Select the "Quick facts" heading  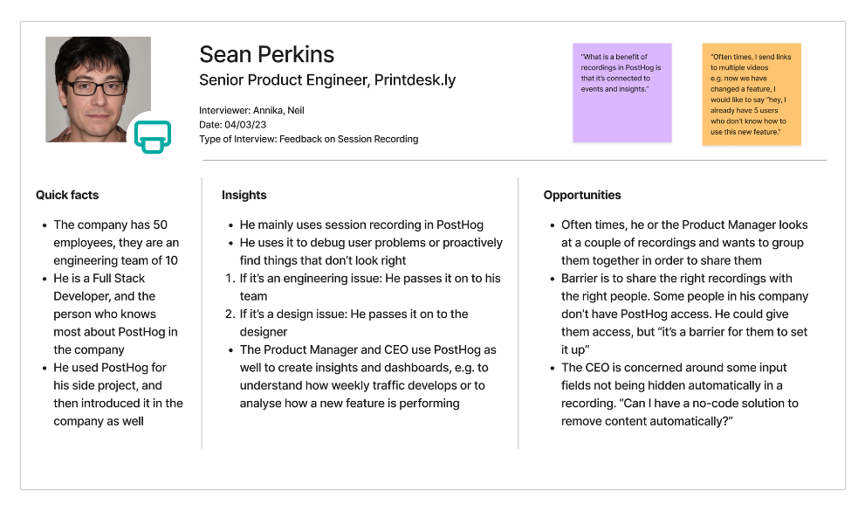point(67,196)
